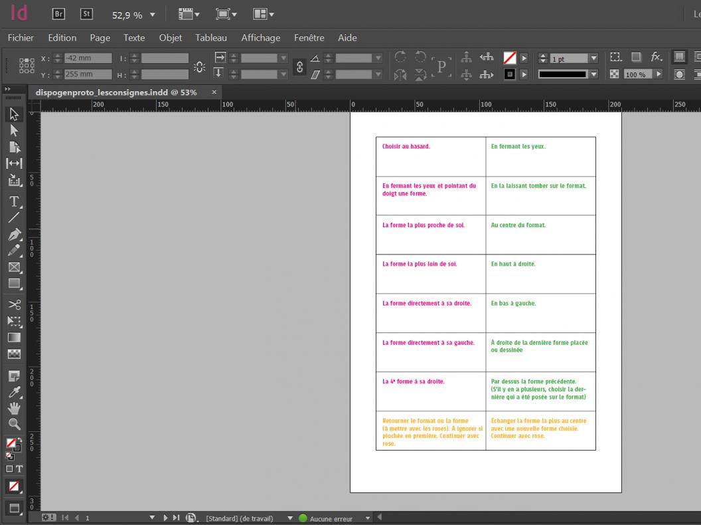Click rotate 90° clockwise icon
Viewport: 701px width, 525px height.
coord(400,57)
